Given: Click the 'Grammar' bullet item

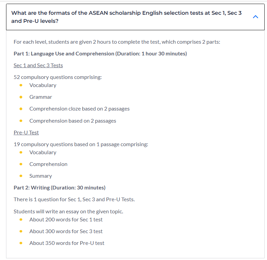Looking at the screenshot, I should 41,97.
